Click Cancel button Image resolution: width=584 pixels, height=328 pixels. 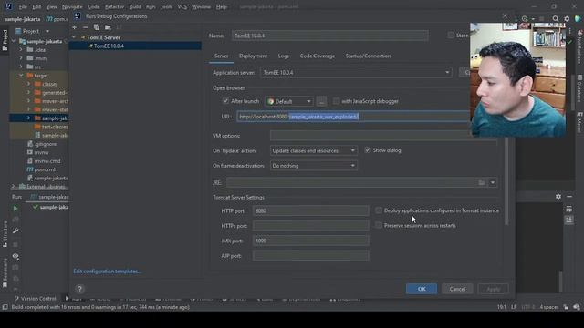457,289
